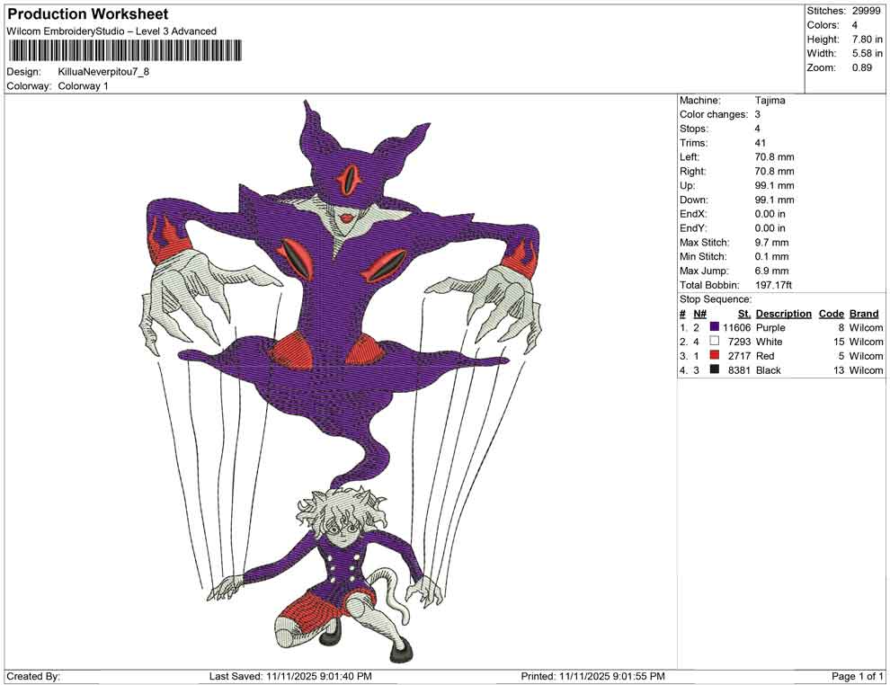The width and height of the screenshot is (890, 685).
Task: Click the embroidery design preview image
Action: click(341, 381)
